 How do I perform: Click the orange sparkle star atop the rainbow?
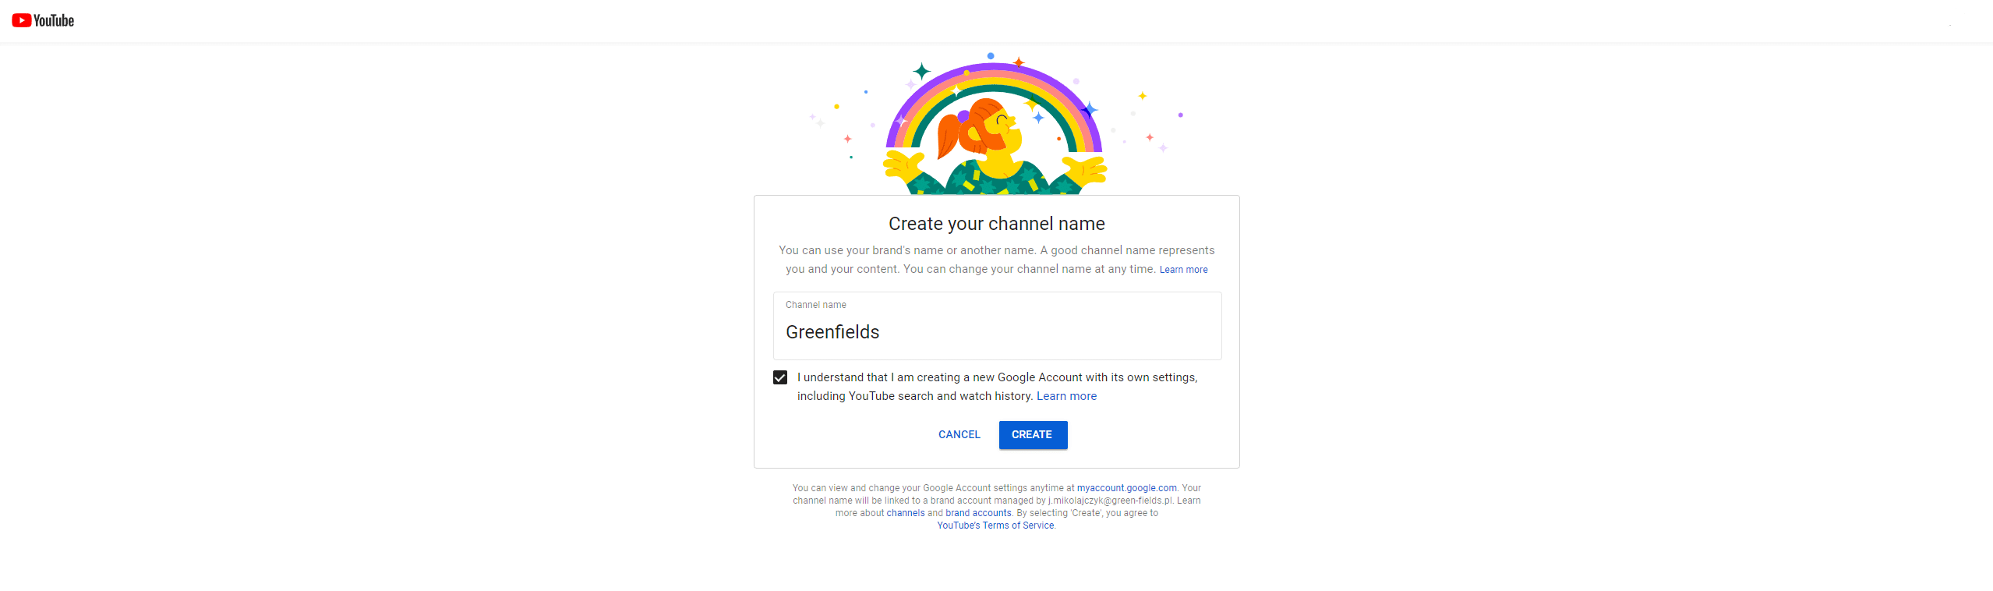[1019, 62]
